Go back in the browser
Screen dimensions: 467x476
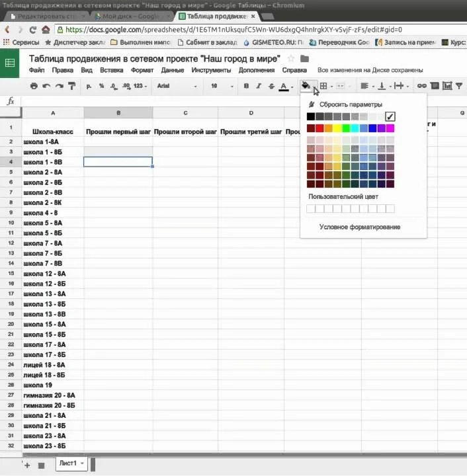pos(7,30)
